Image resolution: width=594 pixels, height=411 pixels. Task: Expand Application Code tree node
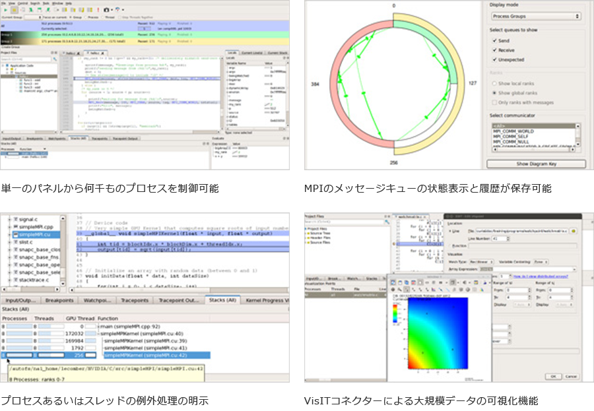(3, 65)
